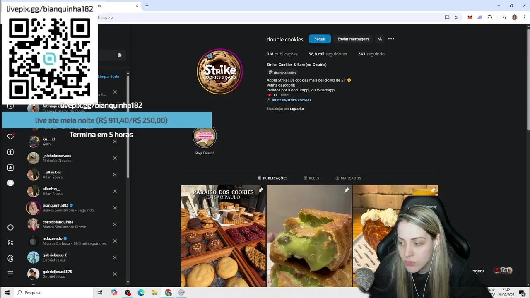Remove bianquinha182 from recent searches
Screen dimensions: 530x298
click(x=115, y=208)
